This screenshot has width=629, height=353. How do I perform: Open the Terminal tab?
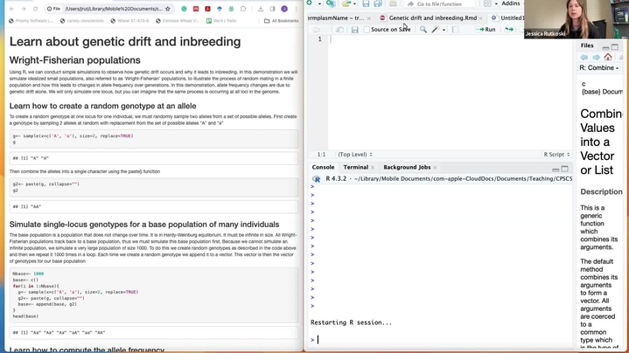tap(355, 167)
